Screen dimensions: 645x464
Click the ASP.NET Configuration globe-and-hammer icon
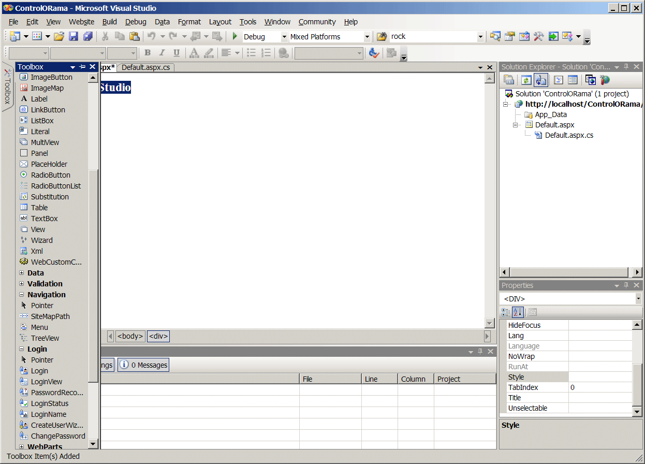(605, 80)
